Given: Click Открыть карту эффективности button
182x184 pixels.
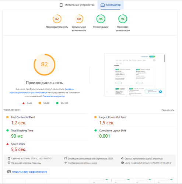Looking at the screenshot, I should tap(27, 172).
